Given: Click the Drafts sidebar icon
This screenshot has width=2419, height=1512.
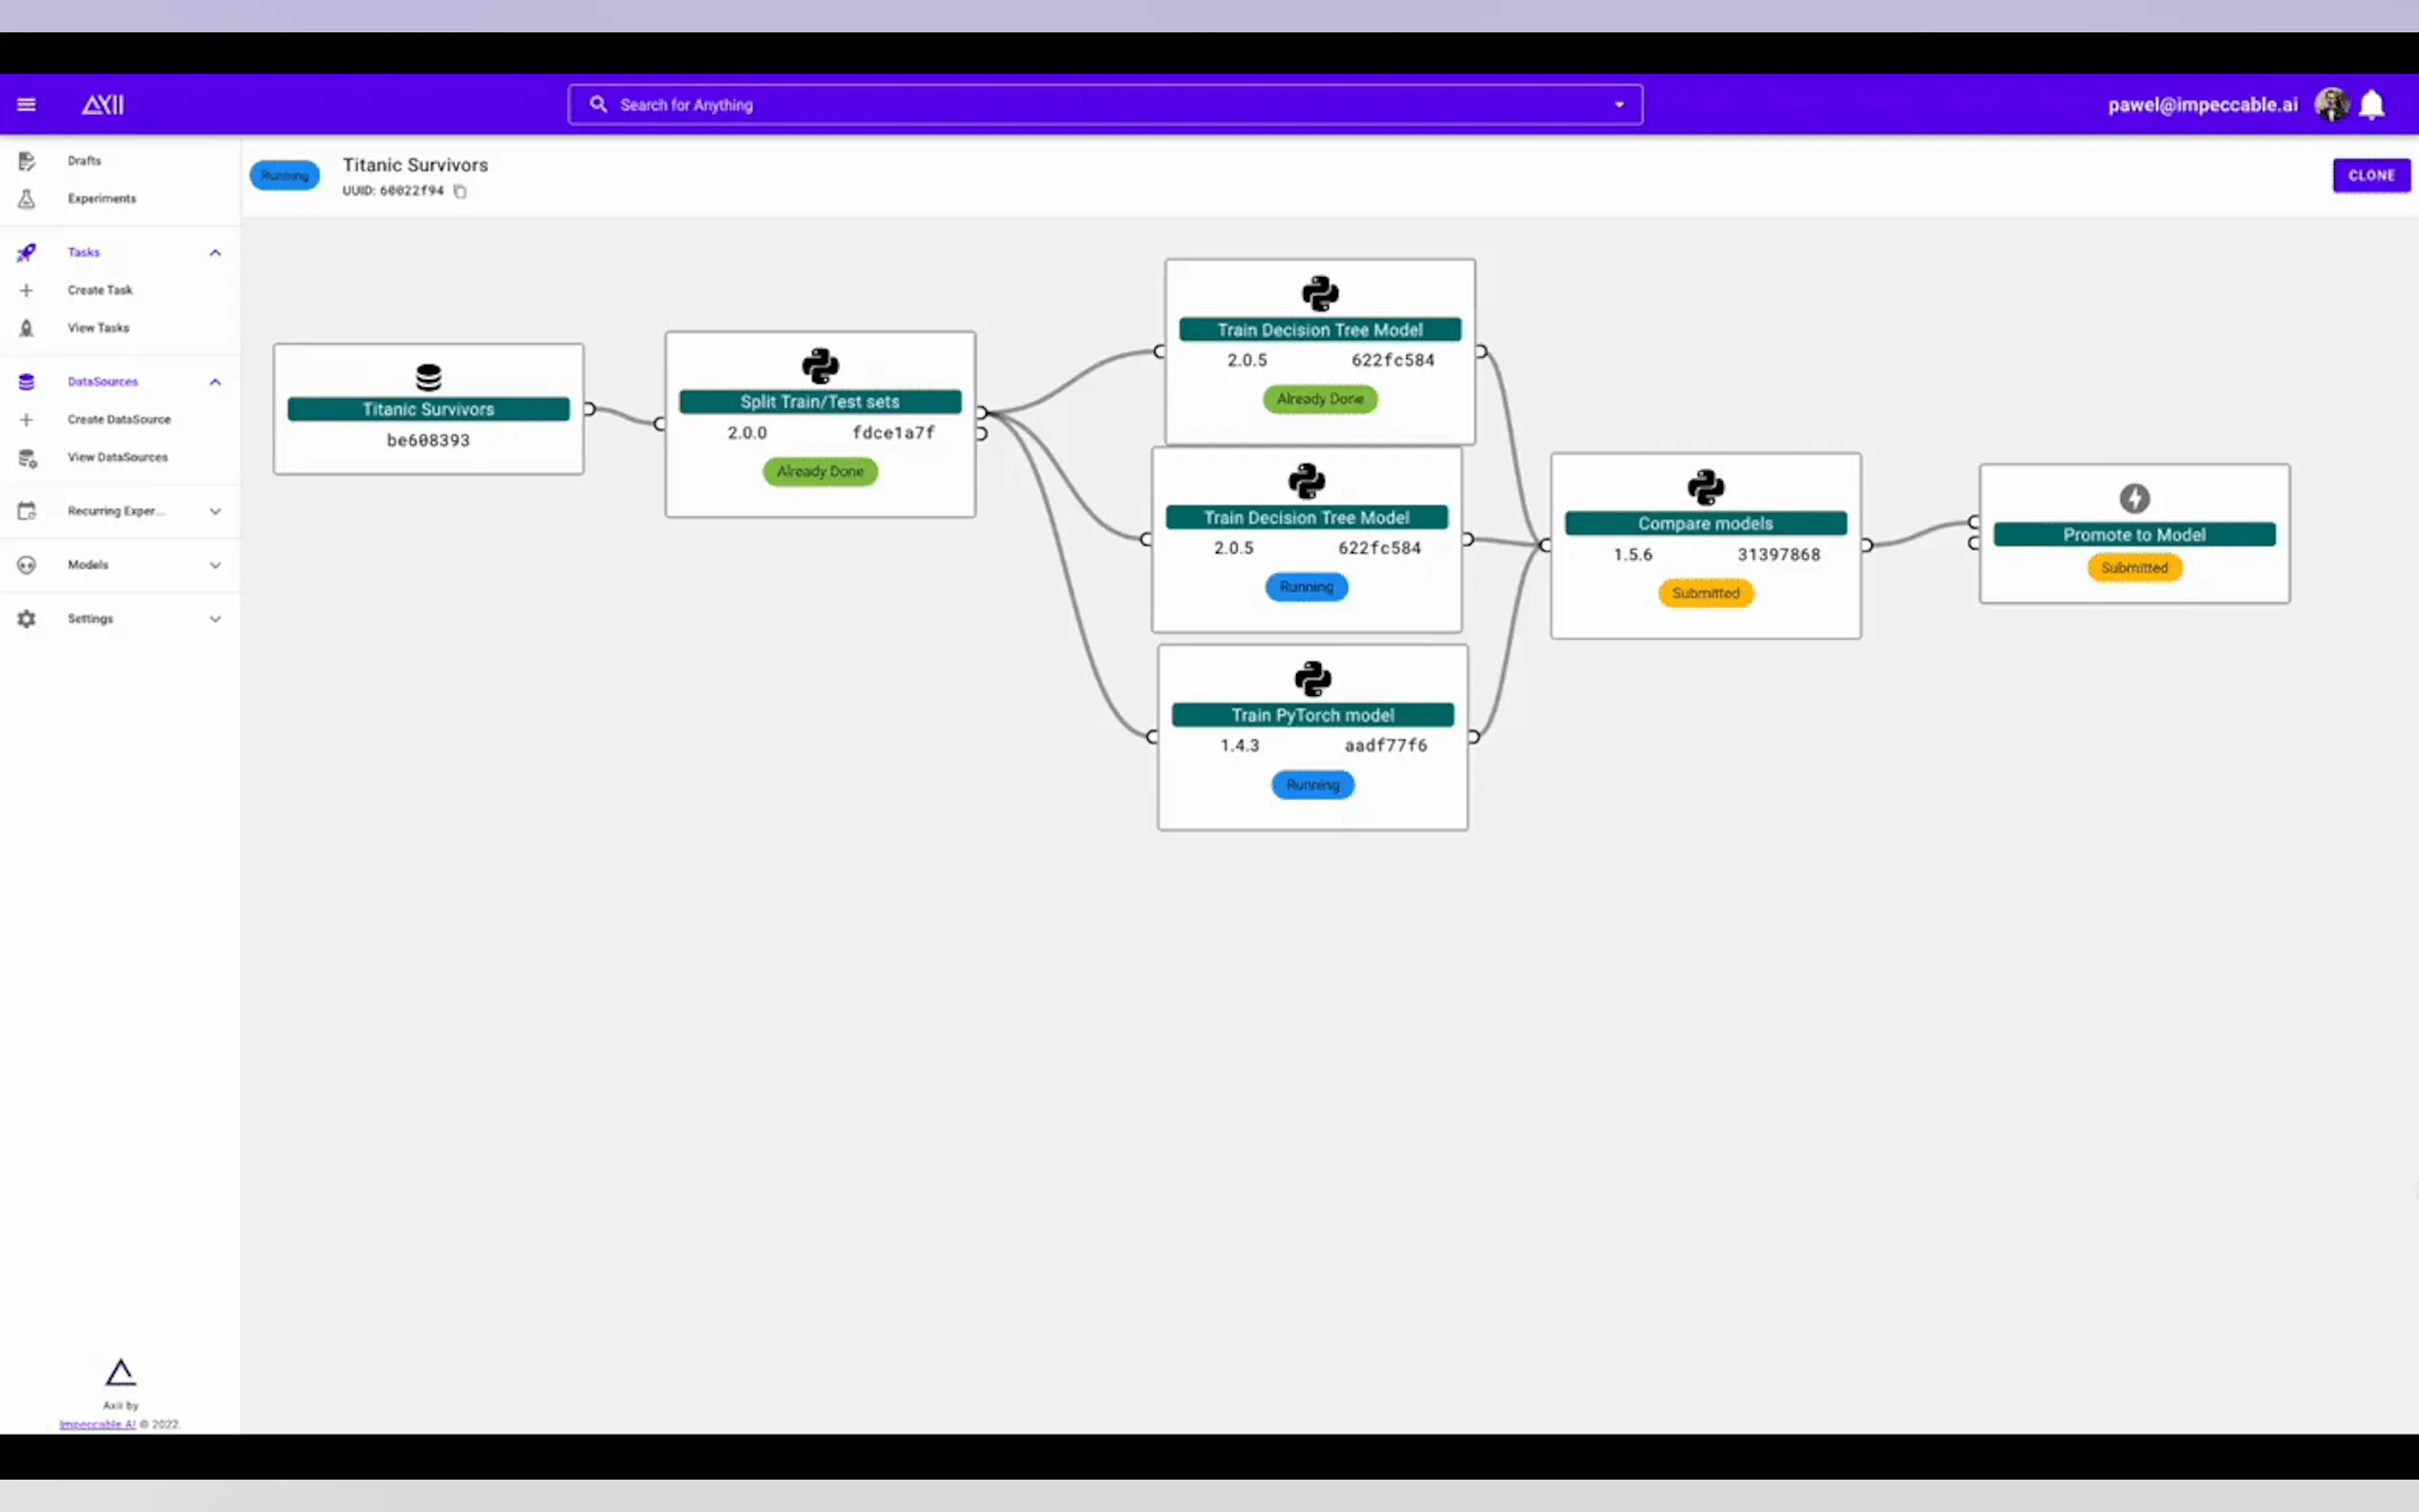Looking at the screenshot, I should pyautogui.click(x=27, y=161).
